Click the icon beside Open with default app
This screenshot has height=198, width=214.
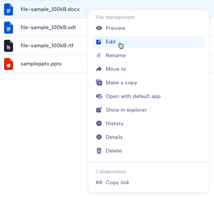click(99, 97)
